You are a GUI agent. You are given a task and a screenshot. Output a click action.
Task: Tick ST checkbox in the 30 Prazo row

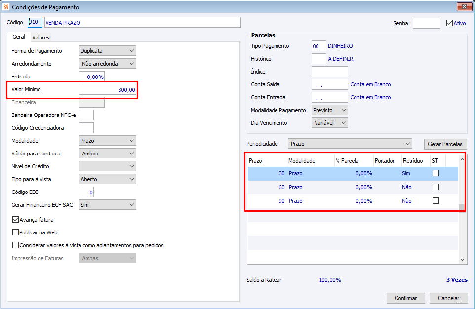click(x=435, y=173)
